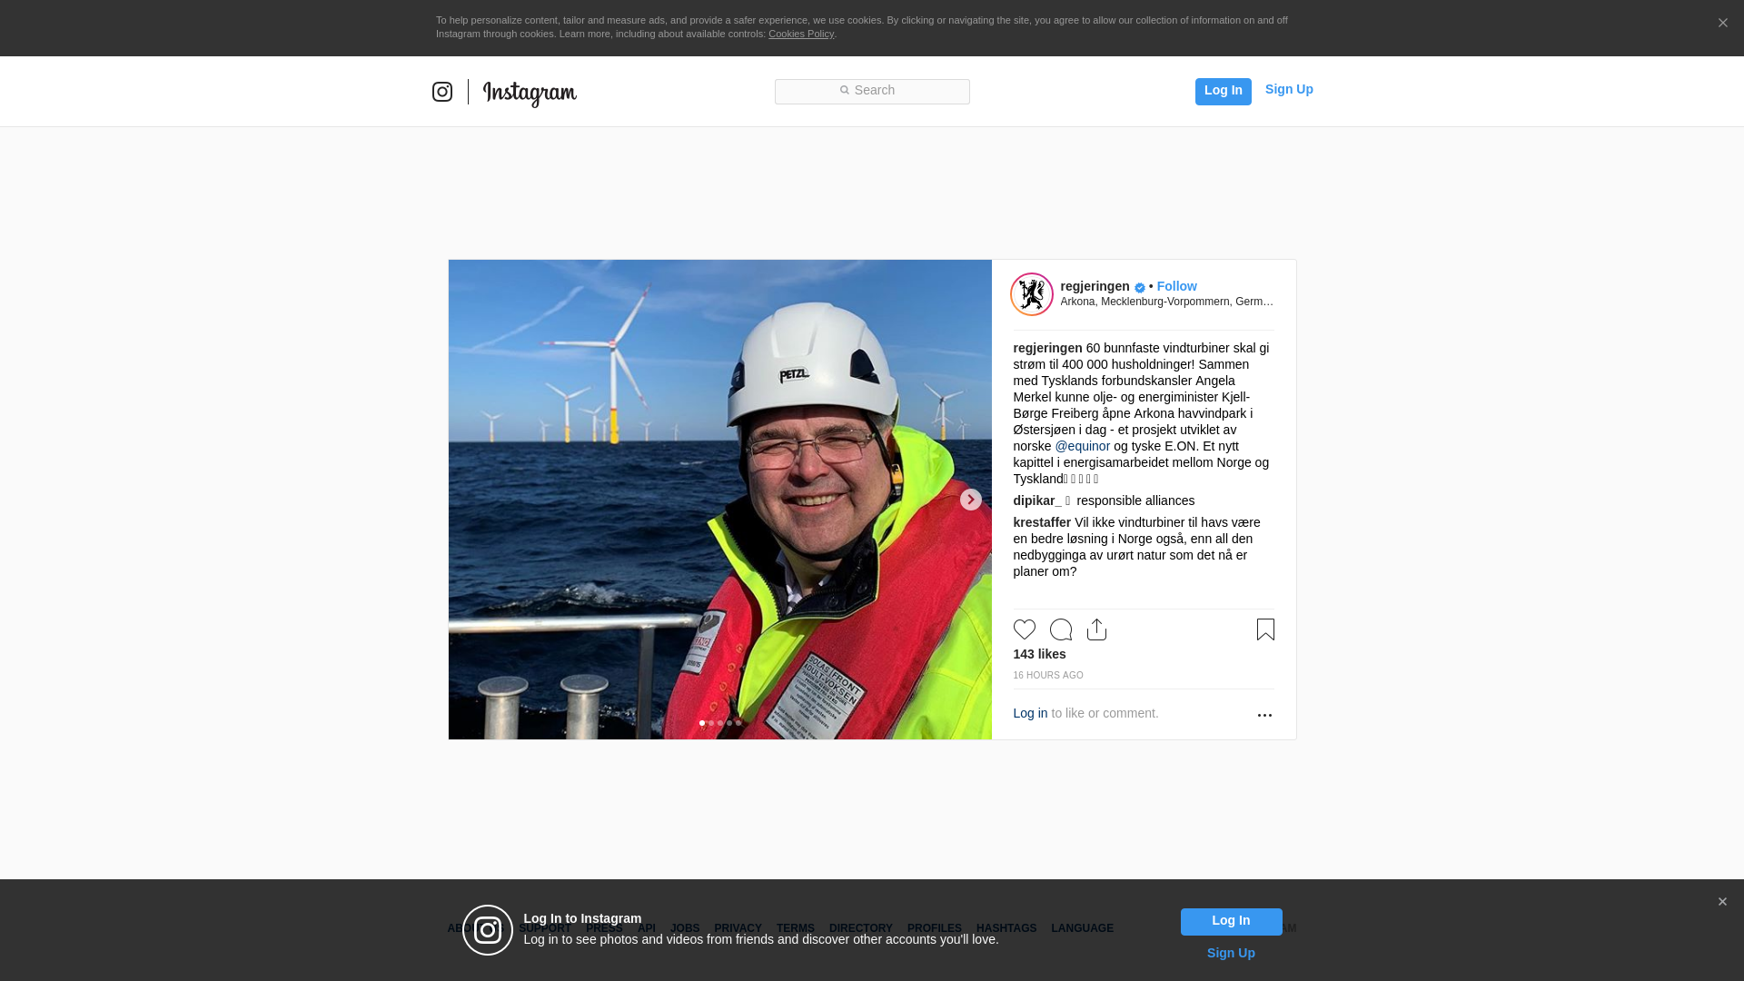Open the Arkona location link
Screen dimensions: 1744x981
[1166, 302]
